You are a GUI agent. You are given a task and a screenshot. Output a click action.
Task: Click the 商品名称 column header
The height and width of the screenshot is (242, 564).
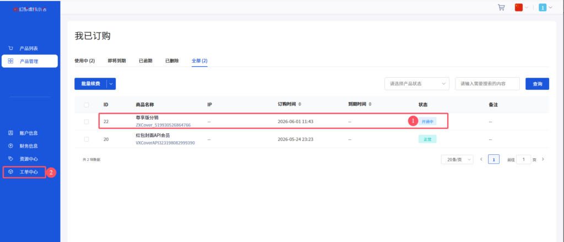point(145,104)
